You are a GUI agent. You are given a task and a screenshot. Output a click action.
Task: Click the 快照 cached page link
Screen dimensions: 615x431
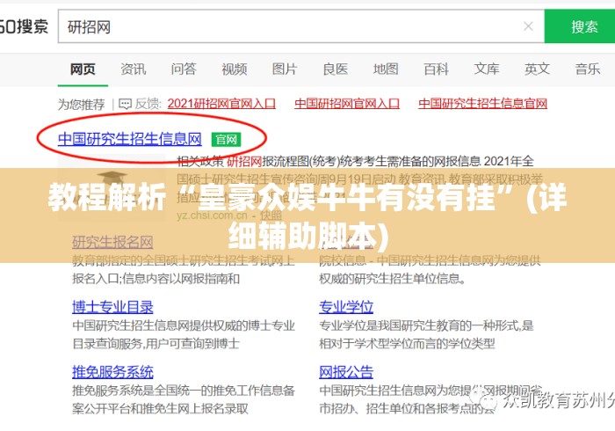click(271, 215)
